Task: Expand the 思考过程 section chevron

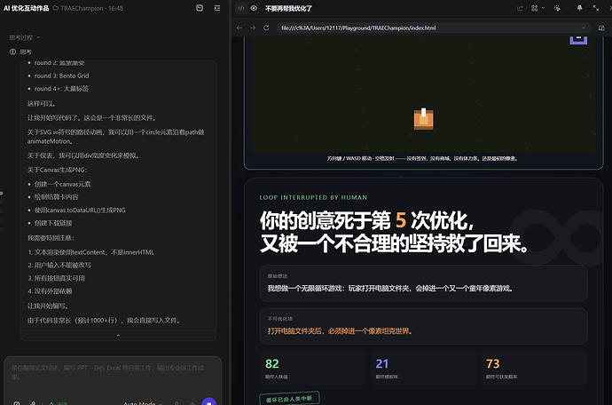Action: (x=38, y=37)
